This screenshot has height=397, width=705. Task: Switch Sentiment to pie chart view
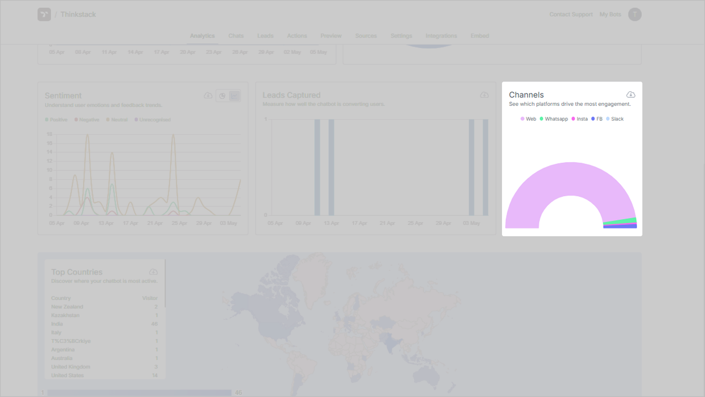[x=222, y=96]
